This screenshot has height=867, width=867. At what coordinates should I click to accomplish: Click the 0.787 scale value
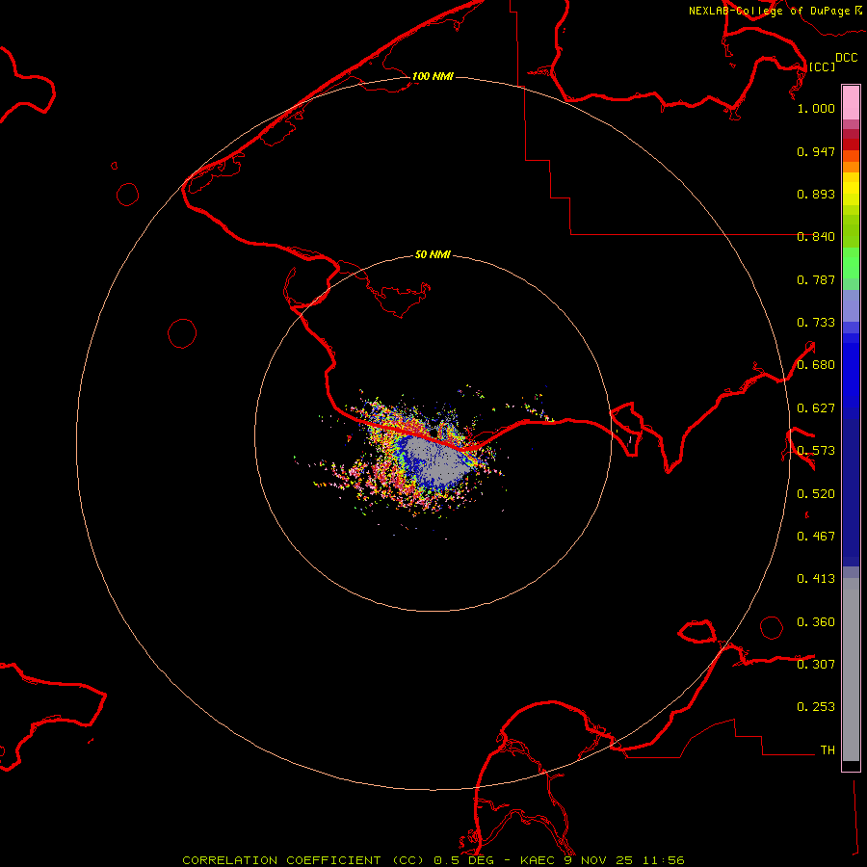816,279
